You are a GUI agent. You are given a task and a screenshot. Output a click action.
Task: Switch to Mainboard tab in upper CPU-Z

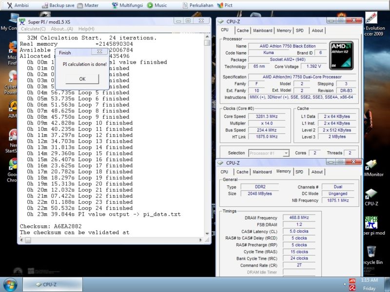tap(263, 30)
